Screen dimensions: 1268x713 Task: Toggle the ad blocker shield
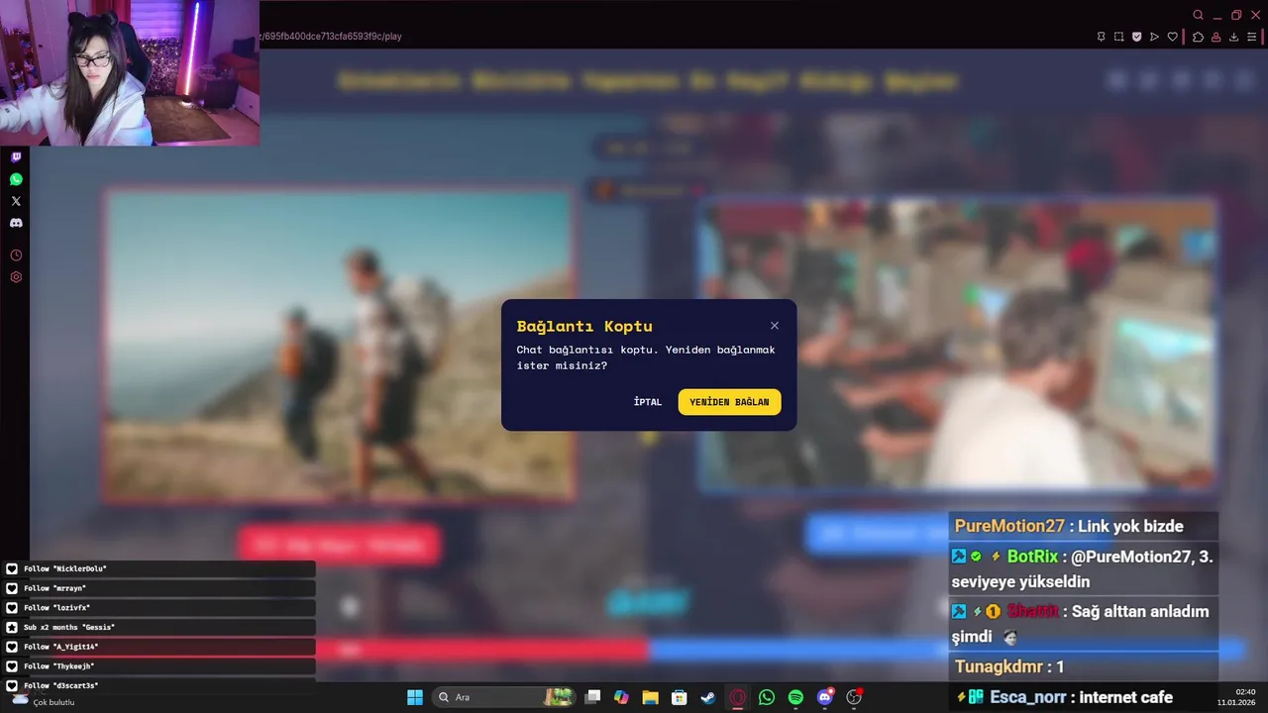coord(1136,37)
